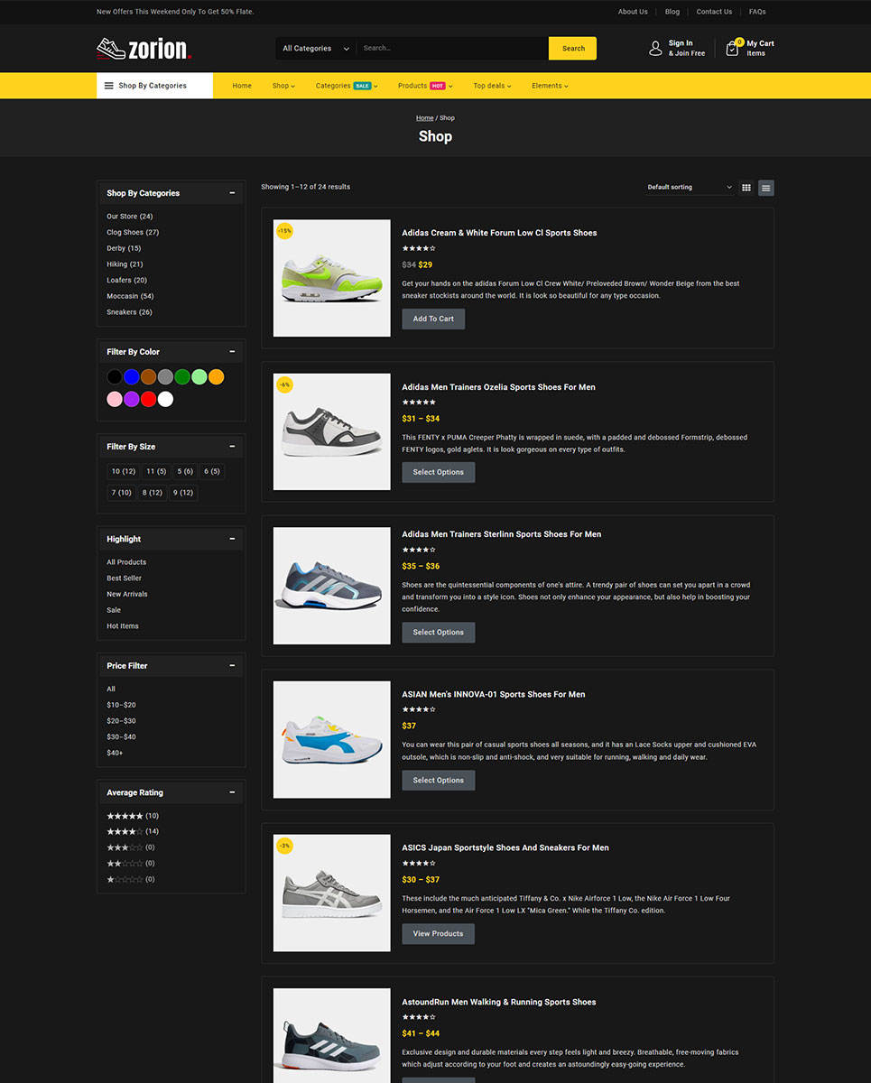Screen dimensions: 871x1083
Task: Open the Shop By Categories hamburger menu
Action: coord(109,86)
